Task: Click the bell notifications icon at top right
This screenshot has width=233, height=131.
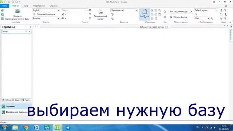Action: point(226,6)
